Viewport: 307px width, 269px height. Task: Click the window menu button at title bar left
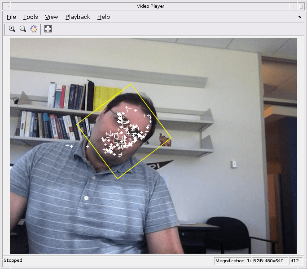tap(7, 6)
